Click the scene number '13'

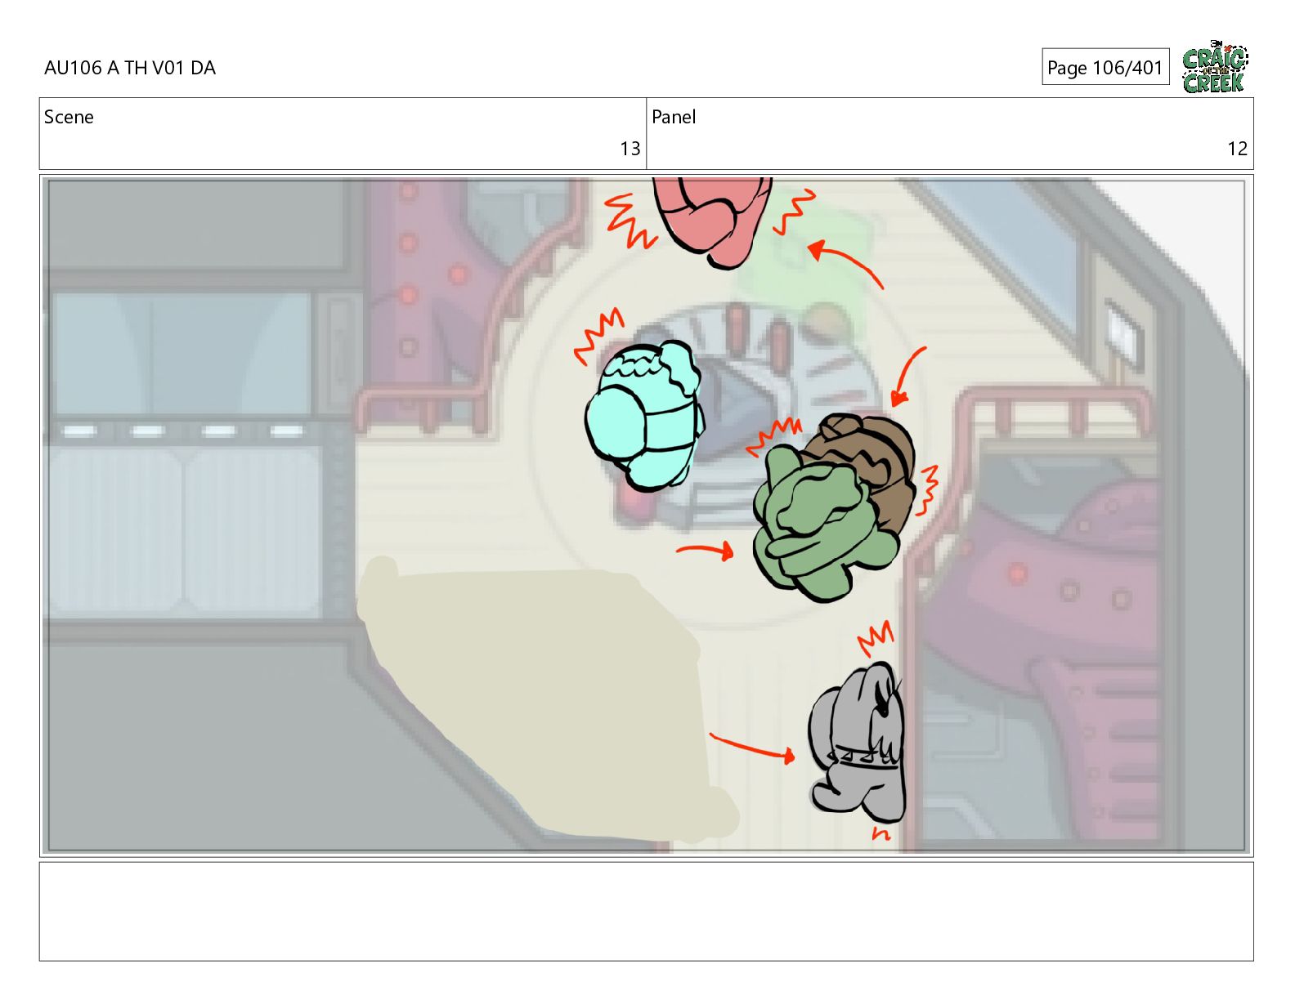pyautogui.click(x=630, y=149)
